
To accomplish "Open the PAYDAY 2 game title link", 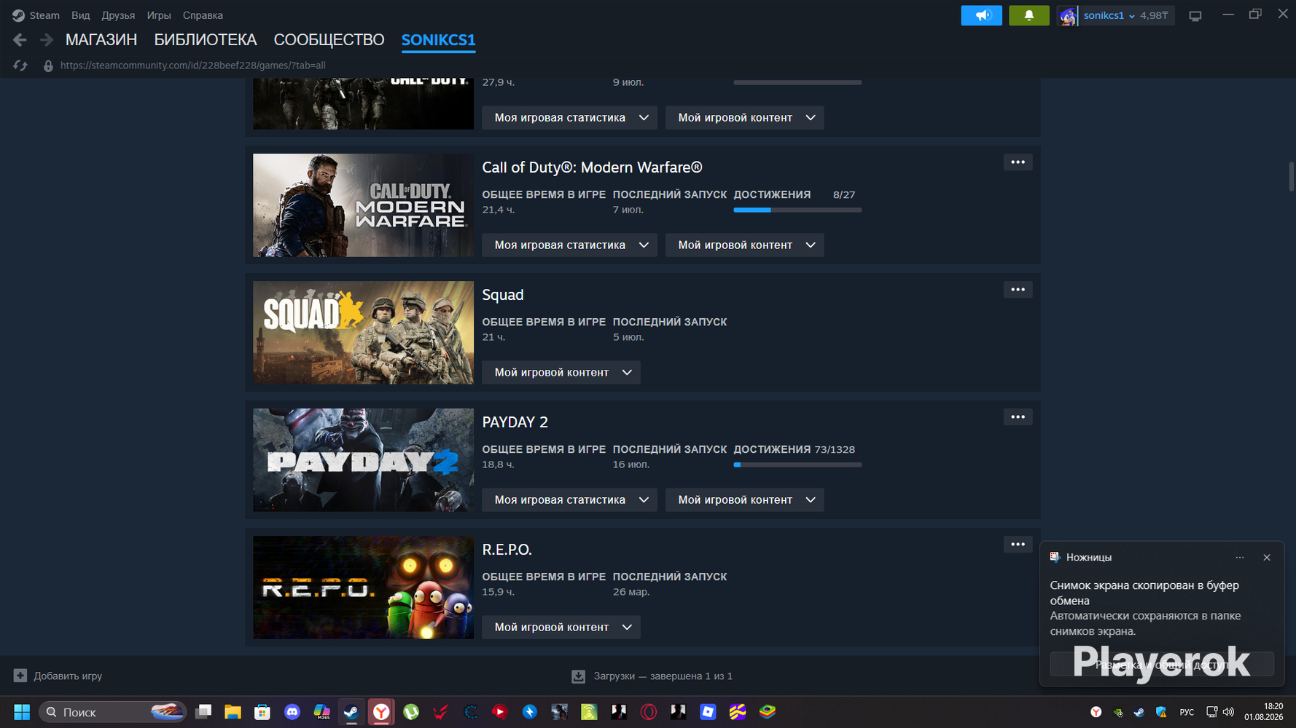I will (515, 422).
